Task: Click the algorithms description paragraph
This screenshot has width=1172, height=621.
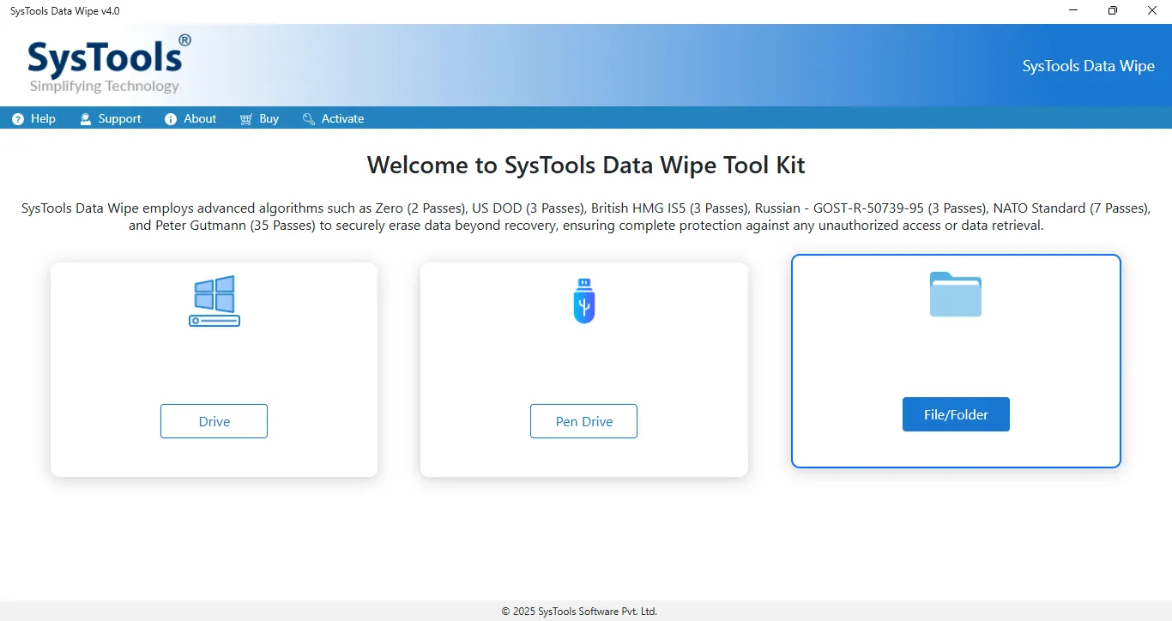Action: [586, 217]
